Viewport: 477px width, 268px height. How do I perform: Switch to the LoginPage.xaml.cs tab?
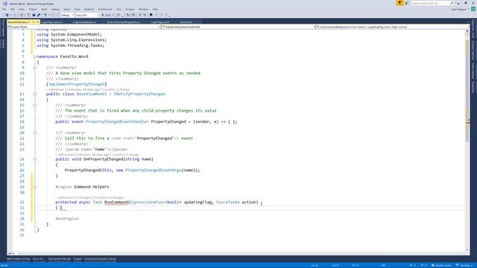tap(51, 22)
